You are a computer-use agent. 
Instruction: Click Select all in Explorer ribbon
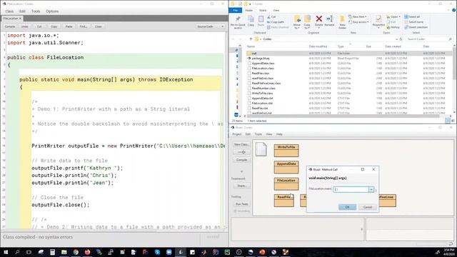(412, 17)
